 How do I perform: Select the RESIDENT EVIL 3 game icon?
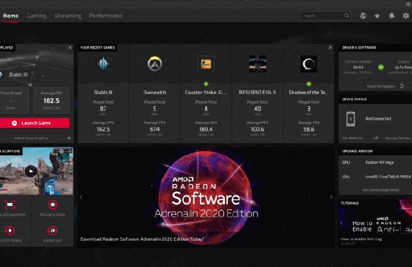tap(257, 64)
